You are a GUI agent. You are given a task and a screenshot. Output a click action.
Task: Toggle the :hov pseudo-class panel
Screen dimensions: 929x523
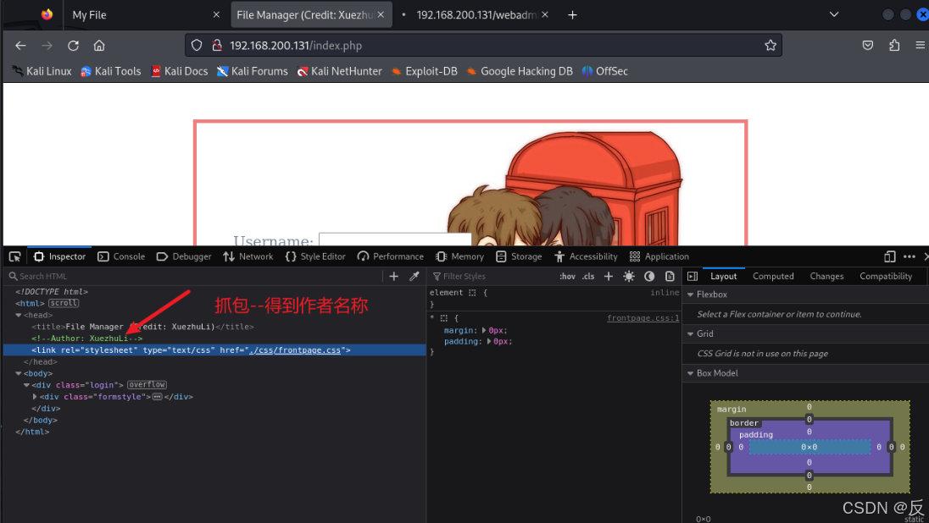point(568,276)
